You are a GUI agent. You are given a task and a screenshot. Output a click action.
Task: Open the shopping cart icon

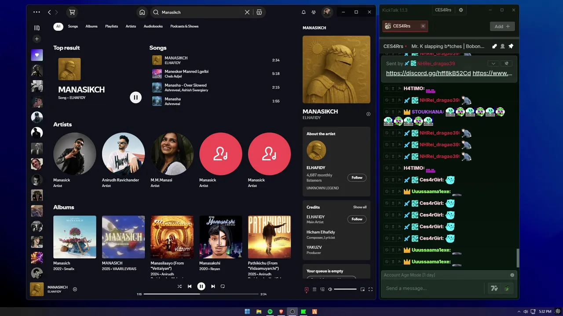click(x=72, y=12)
